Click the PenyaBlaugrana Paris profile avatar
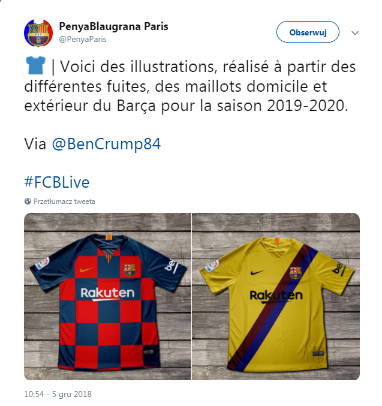Screen dimensions: 382x406 (38, 33)
